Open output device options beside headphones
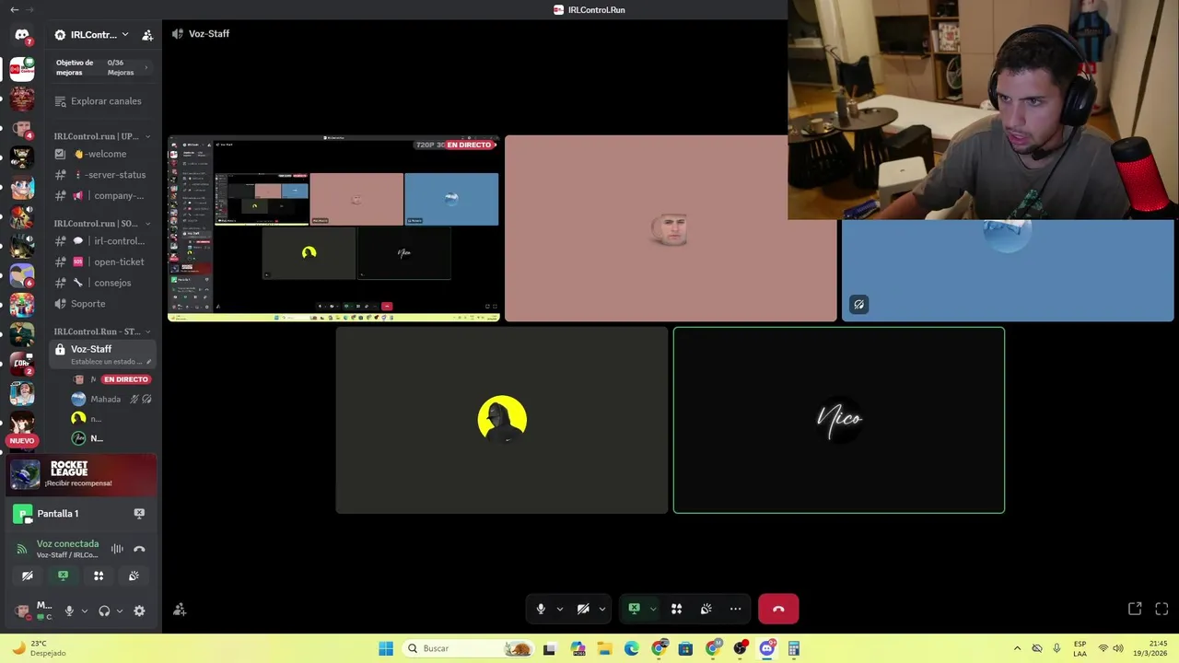This screenshot has width=1179, height=663. click(x=120, y=611)
